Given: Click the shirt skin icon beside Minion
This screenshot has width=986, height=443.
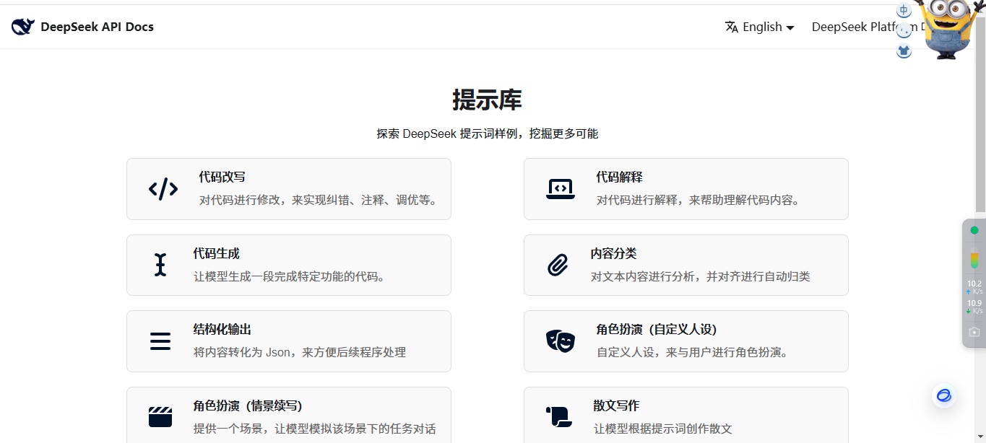Looking at the screenshot, I should click(x=904, y=51).
